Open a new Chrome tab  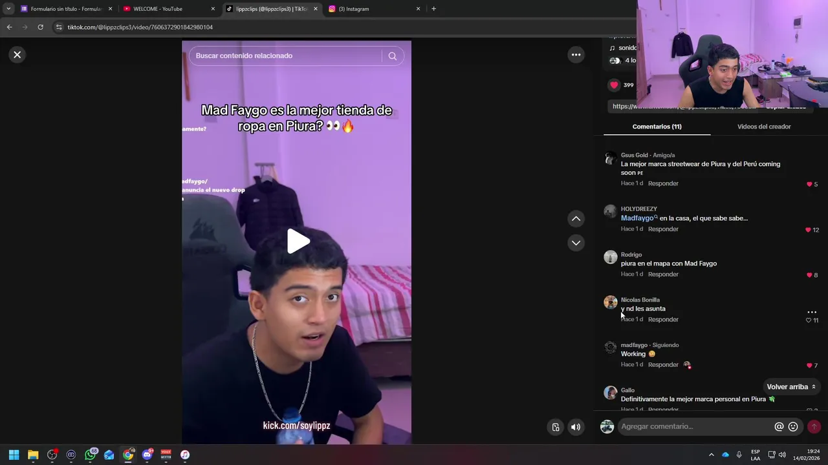coord(433,9)
